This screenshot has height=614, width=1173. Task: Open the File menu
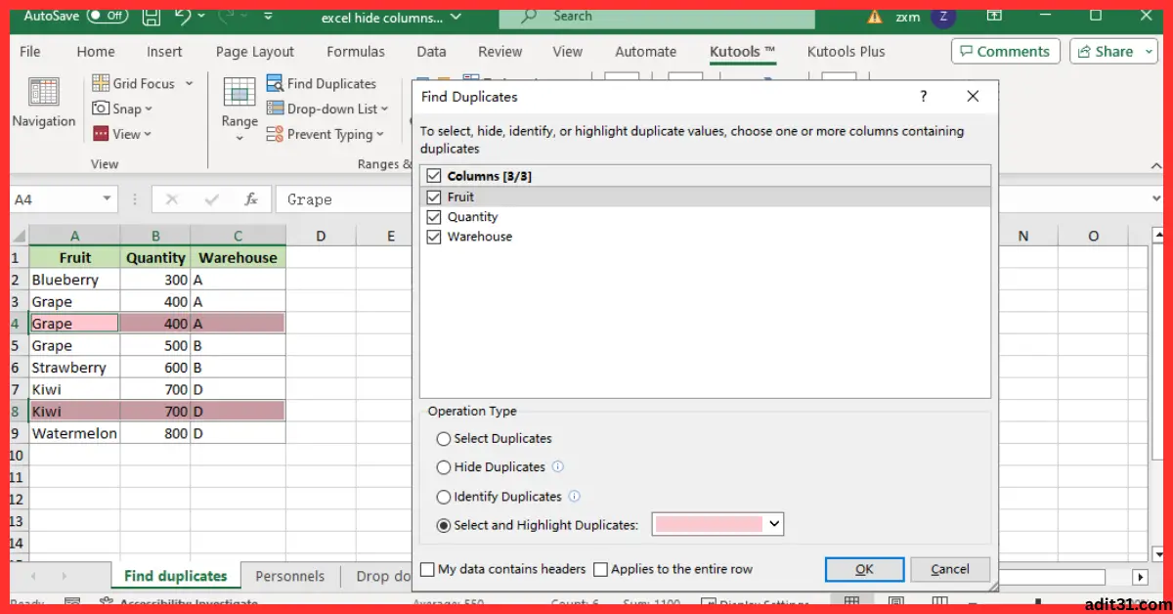(30, 52)
